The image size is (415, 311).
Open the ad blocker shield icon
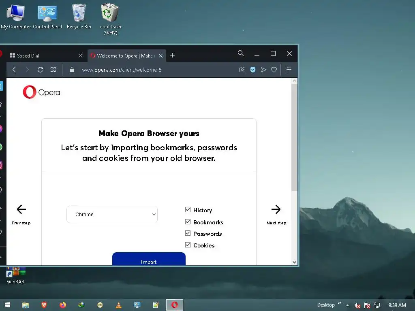253,70
